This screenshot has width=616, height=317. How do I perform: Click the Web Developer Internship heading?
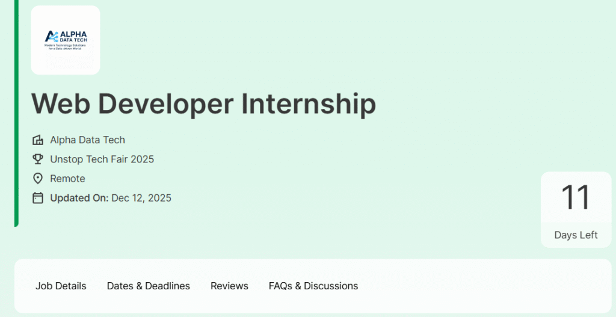click(x=203, y=103)
